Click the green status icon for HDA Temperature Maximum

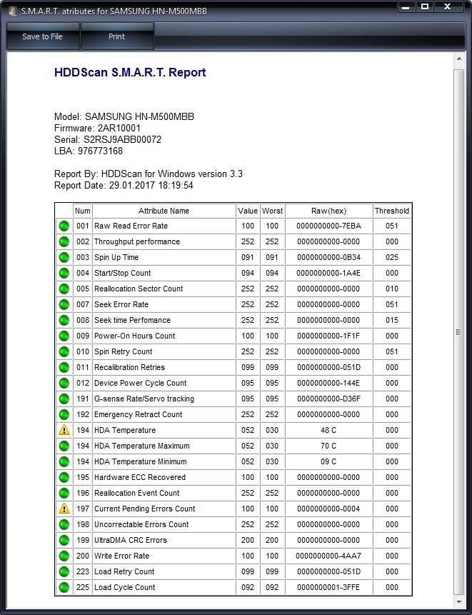pyautogui.click(x=64, y=446)
